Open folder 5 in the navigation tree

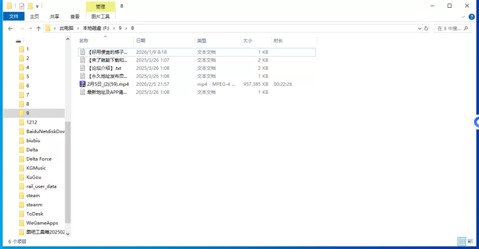(x=28, y=76)
